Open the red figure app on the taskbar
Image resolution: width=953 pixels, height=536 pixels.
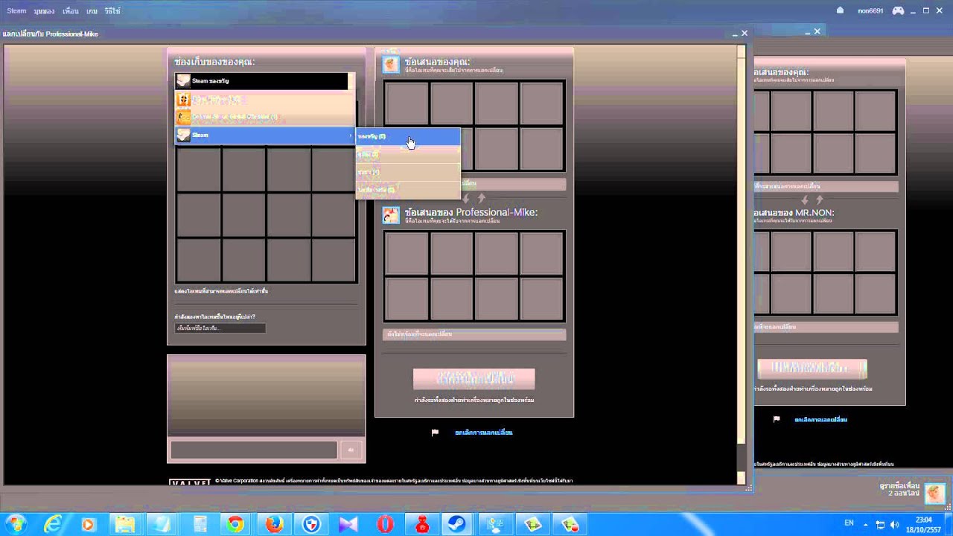(x=421, y=524)
